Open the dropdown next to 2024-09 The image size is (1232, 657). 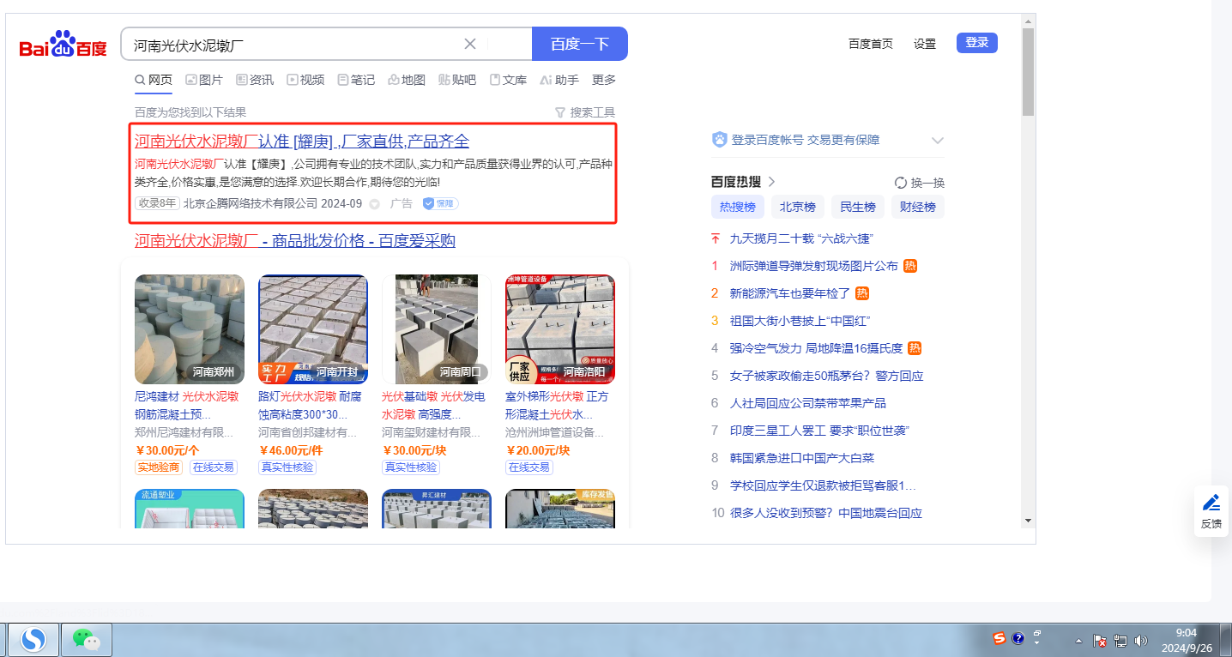pos(374,204)
